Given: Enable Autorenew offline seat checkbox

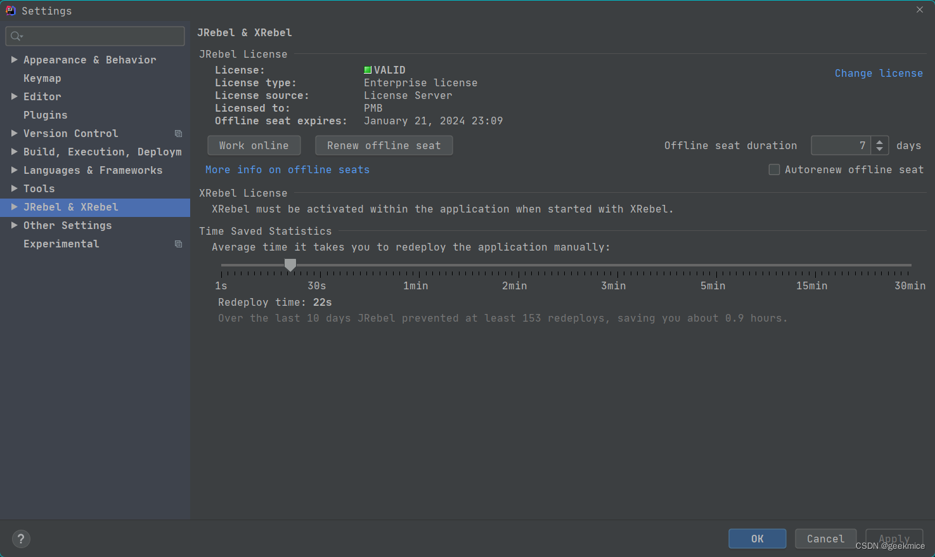Looking at the screenshot, I should click(774, 169).
